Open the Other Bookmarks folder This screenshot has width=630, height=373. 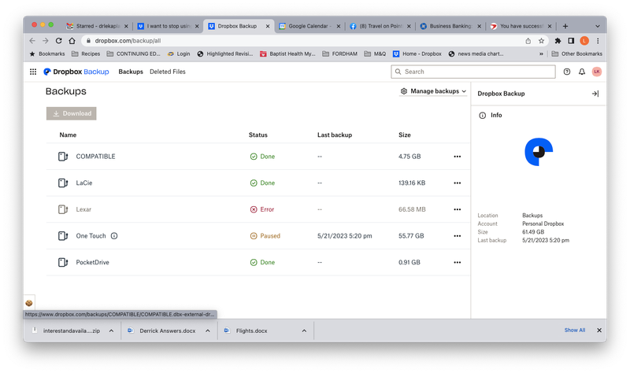[x=576, y=54]
